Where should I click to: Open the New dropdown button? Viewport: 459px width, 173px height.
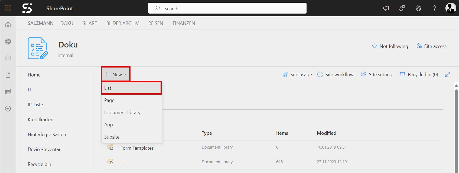pos(116,74)
